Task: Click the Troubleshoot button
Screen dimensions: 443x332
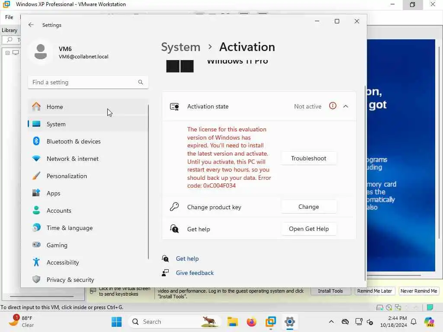Action: click(309, 158)
